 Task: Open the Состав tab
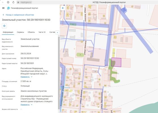pos(52,32)
